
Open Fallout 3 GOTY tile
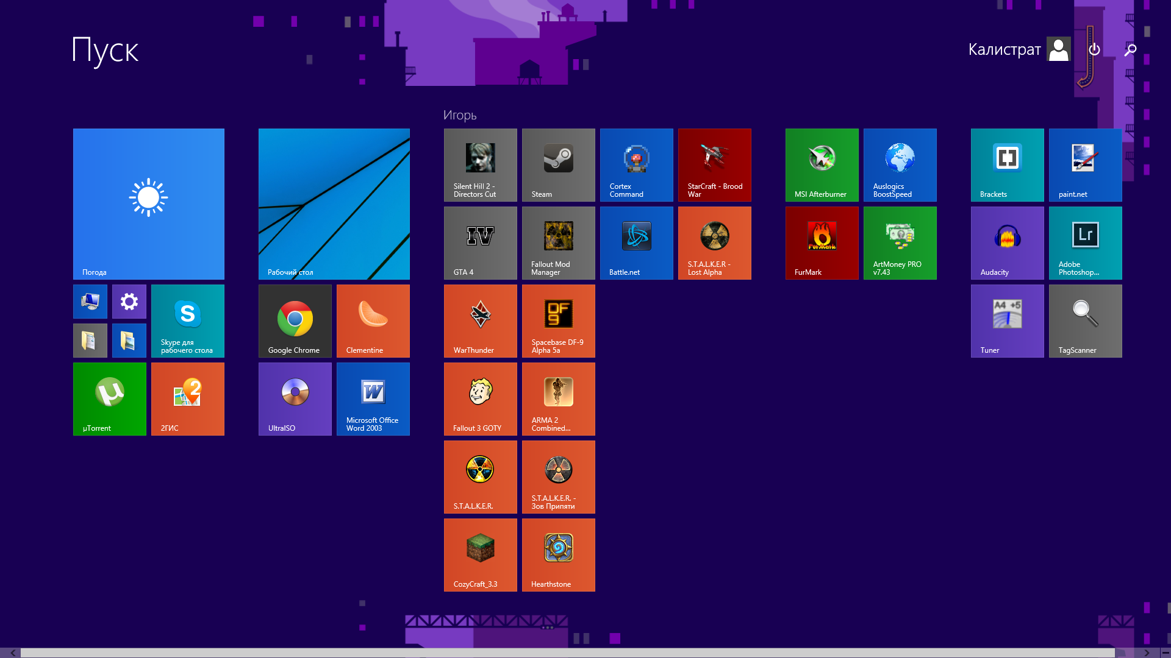pyautogui.click(x=480, y=398)
